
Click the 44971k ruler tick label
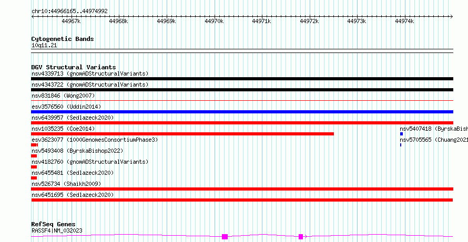pyautogui.click(x=261, y=21)
